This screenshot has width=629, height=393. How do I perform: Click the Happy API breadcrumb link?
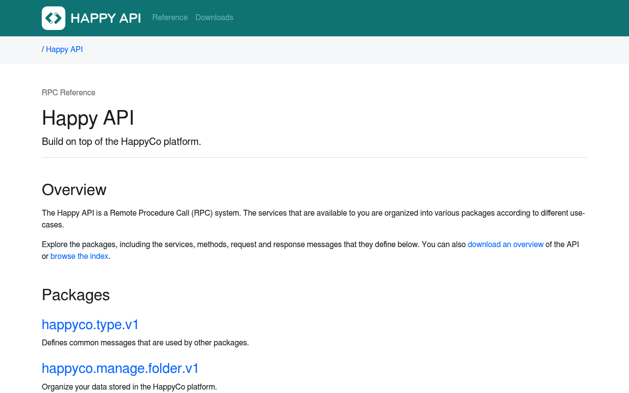tap(64, 50)
